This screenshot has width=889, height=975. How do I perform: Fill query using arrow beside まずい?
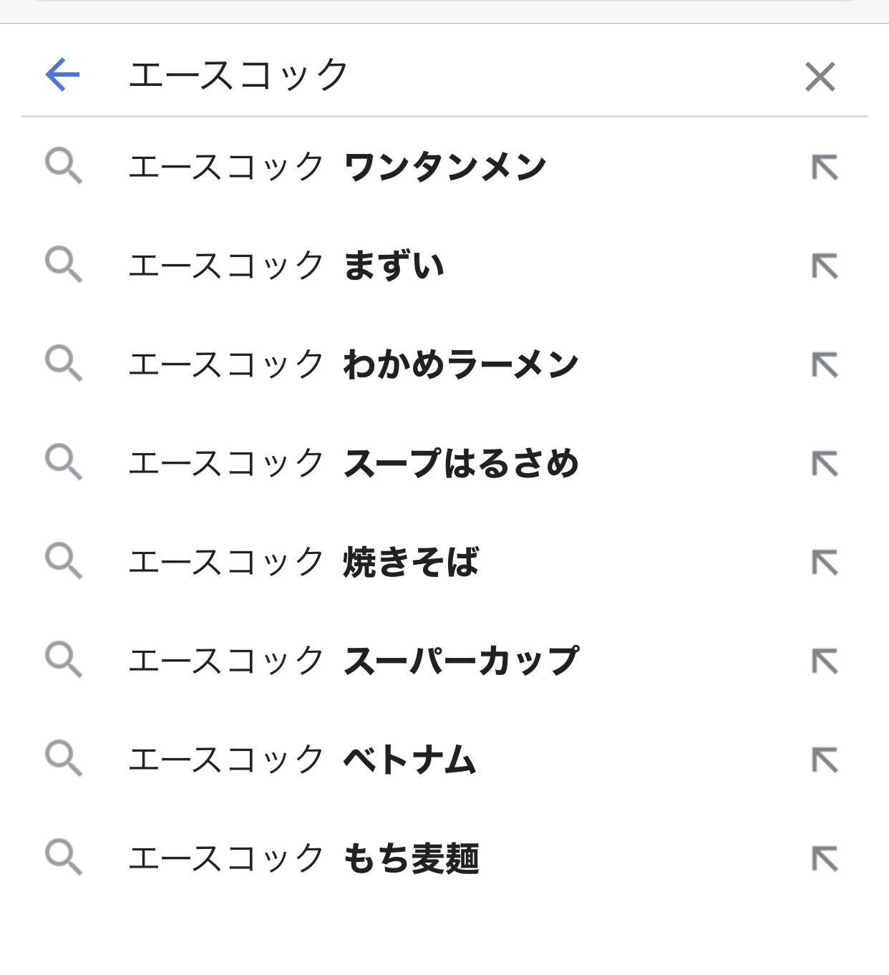click(825, 266)
